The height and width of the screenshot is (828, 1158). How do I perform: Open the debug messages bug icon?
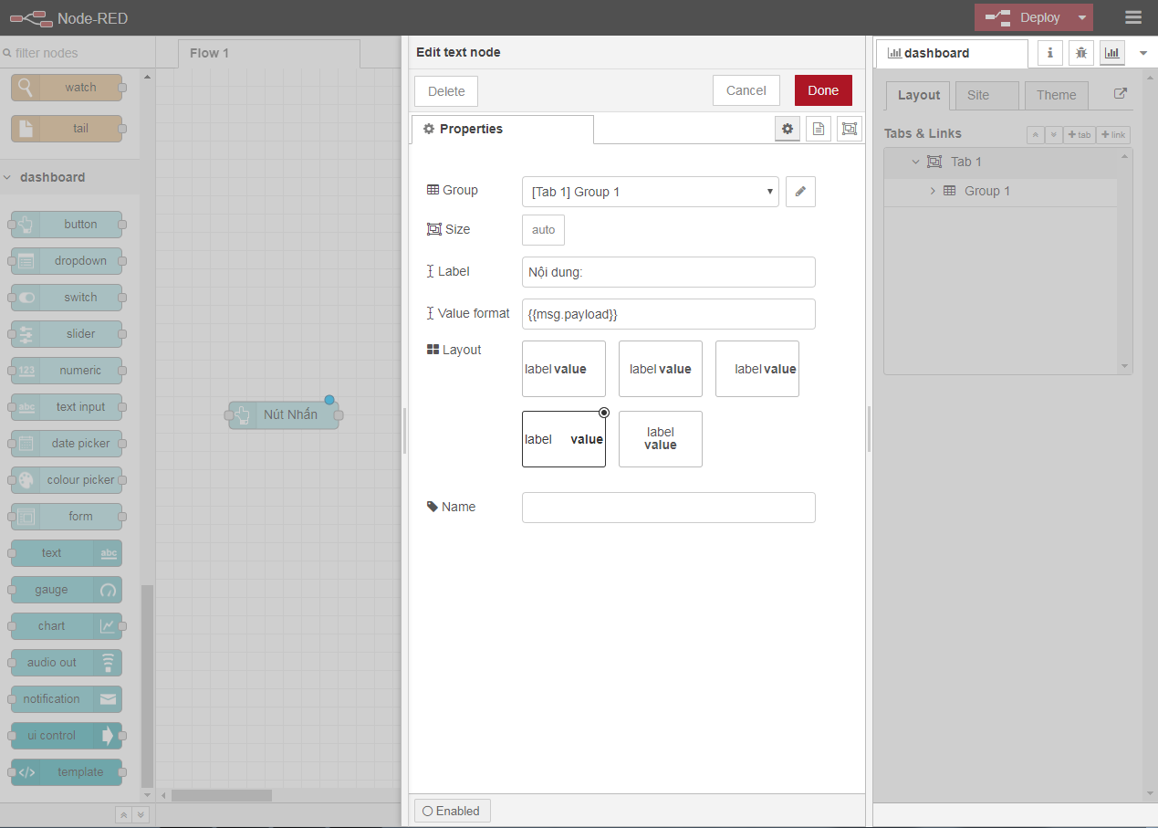1080,53
